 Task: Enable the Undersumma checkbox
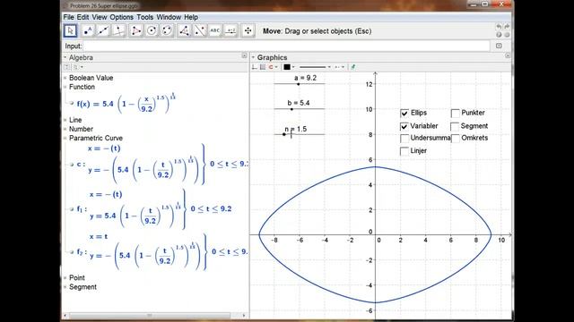(x=404, y=139)
